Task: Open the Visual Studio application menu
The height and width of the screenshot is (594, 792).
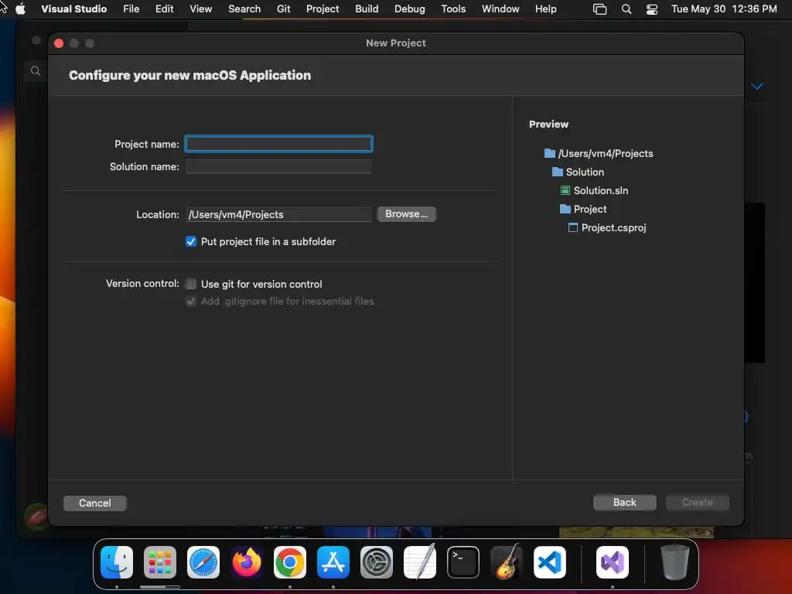Action: point(74,9)
